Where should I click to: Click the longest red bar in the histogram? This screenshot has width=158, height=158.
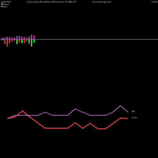click(7, 43)
